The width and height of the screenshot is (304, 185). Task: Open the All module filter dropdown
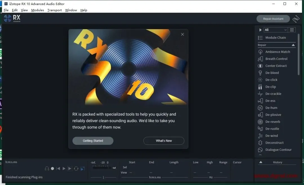[x=276, y=30]
